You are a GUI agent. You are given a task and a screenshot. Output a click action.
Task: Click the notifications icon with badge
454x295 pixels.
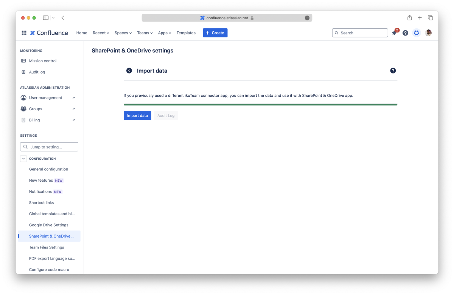pyautogui.click(x=394, y=33)
